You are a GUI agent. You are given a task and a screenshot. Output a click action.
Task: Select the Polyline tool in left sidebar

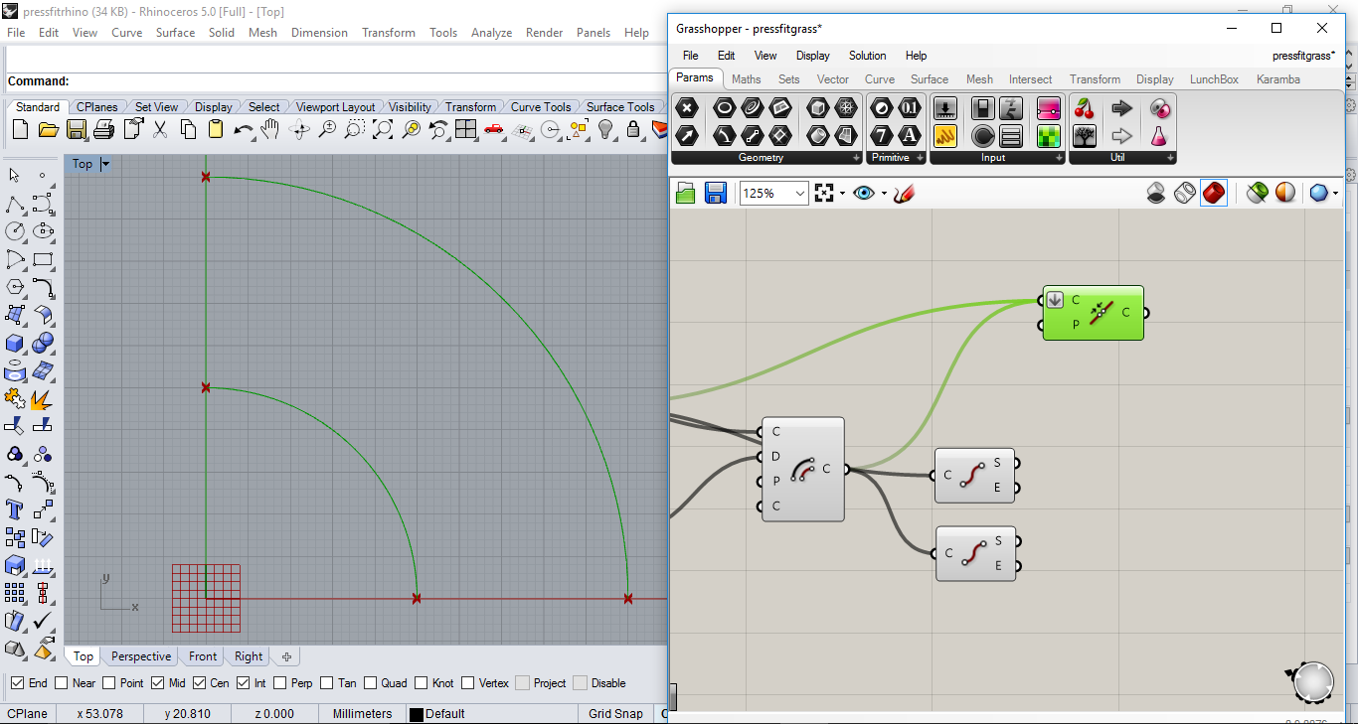[15, 204]
